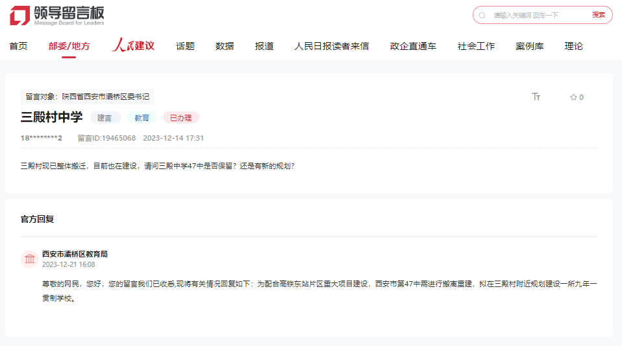This screenshot has width=622, height=346.
Task: Open the 首页 navigation tab
Action: point(19,46)
